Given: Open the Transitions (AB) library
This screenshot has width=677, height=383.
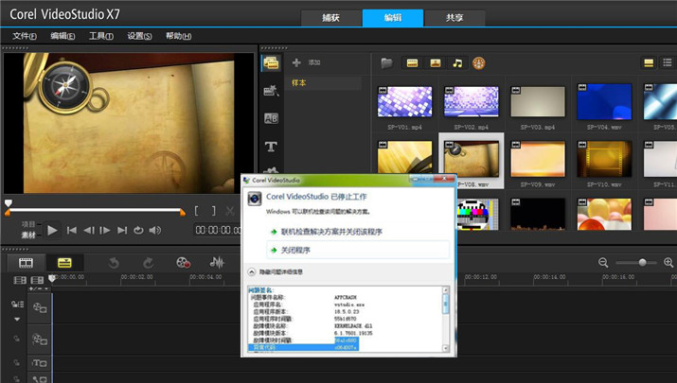Looking at the screenshot, I should [271, 118].
